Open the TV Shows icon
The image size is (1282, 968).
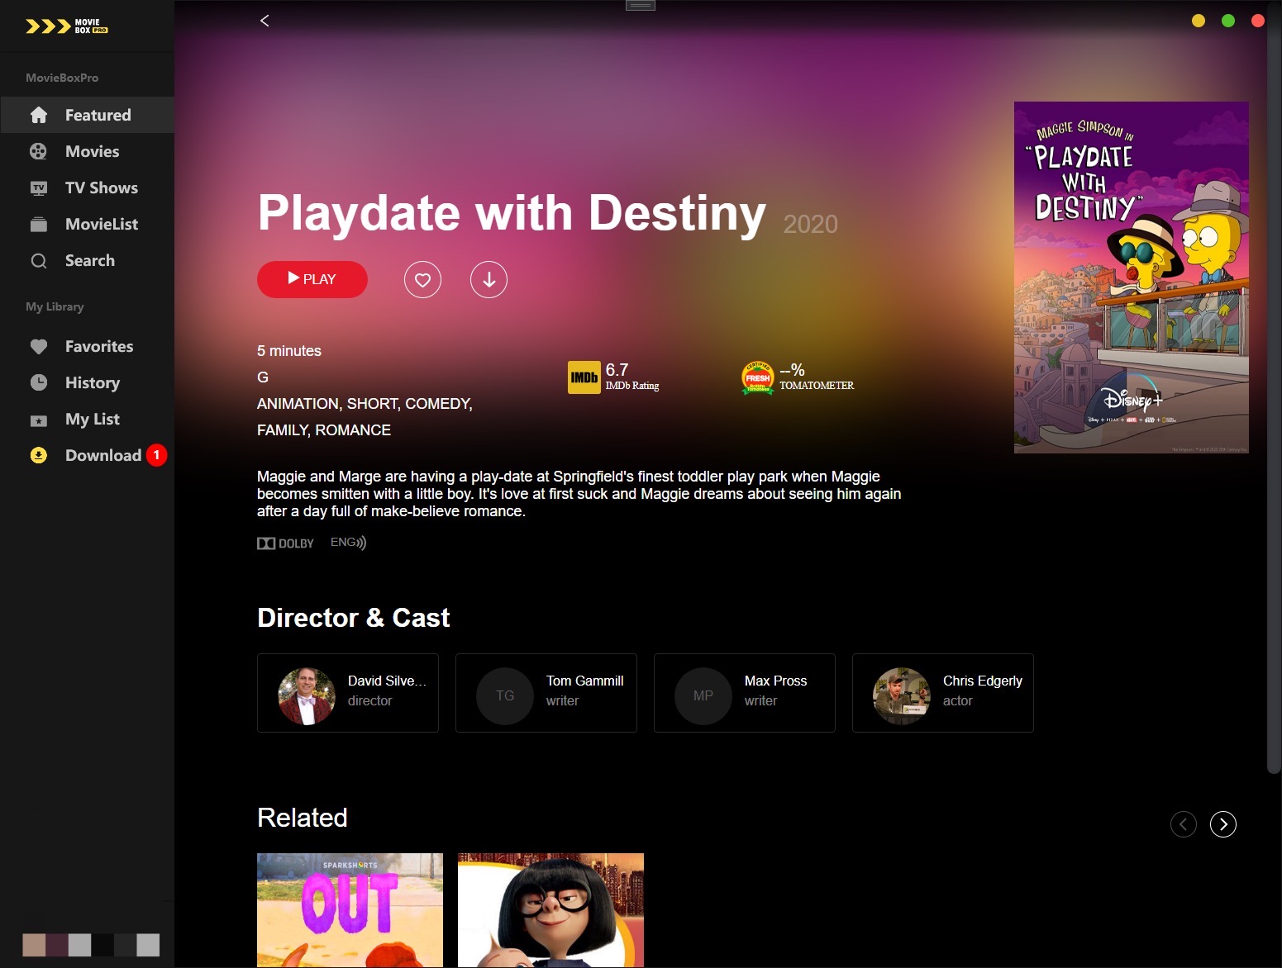coord(39,187)
